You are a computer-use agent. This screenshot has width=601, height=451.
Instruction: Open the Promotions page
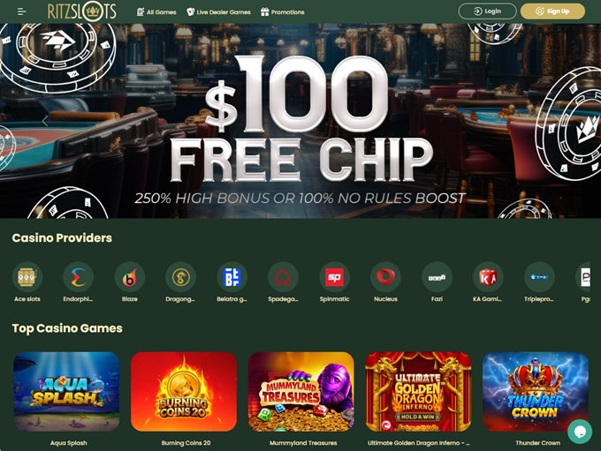click(x=283, y=11)
